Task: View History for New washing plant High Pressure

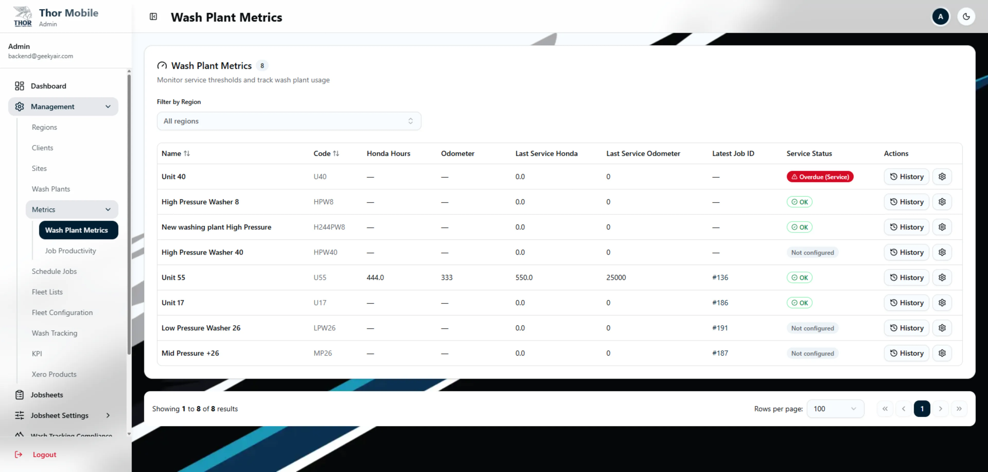Action: [906, 227]
